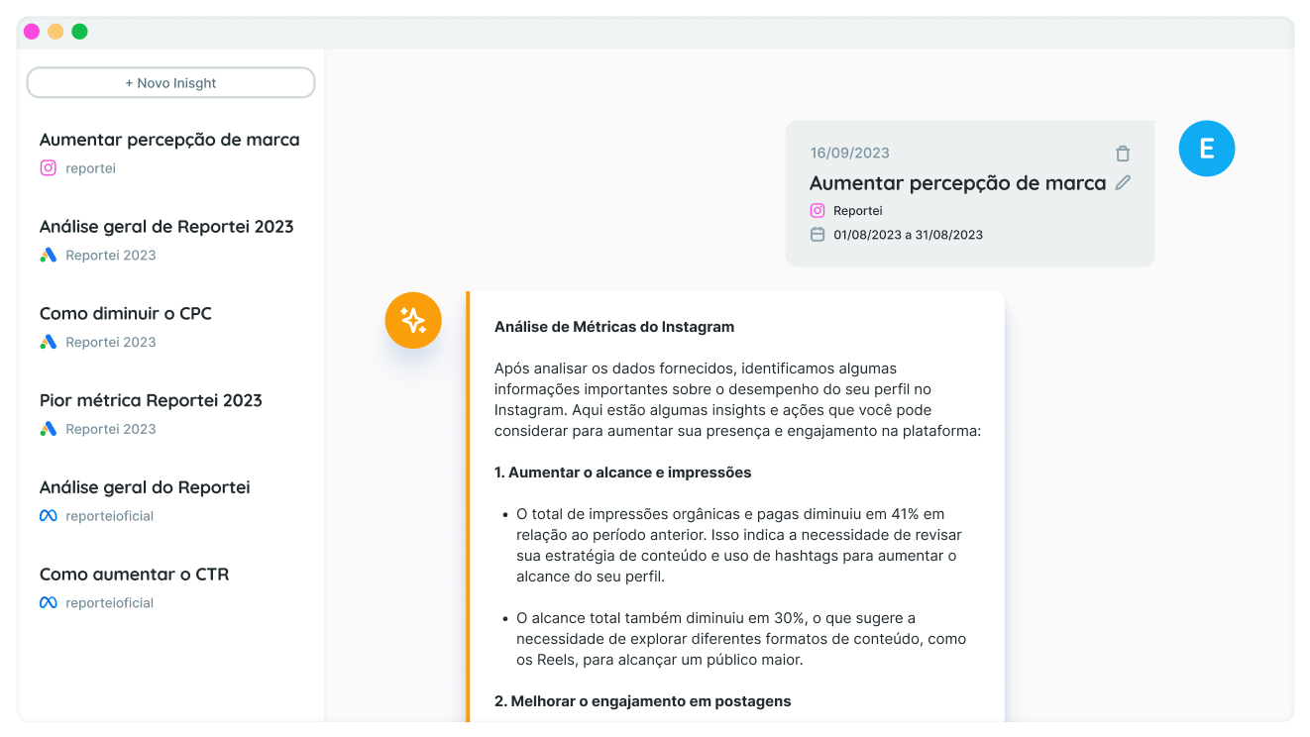Image resolution: width=1310 pixels, height=737 pixels.
Task: Select Pior métrica Reportei 2023 from list
Action: (x=151, y=401)
